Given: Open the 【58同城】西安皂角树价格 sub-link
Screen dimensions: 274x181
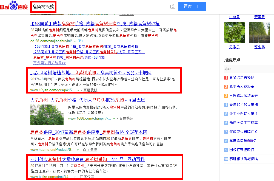Looking at the screenshot, I should [85, 47].
